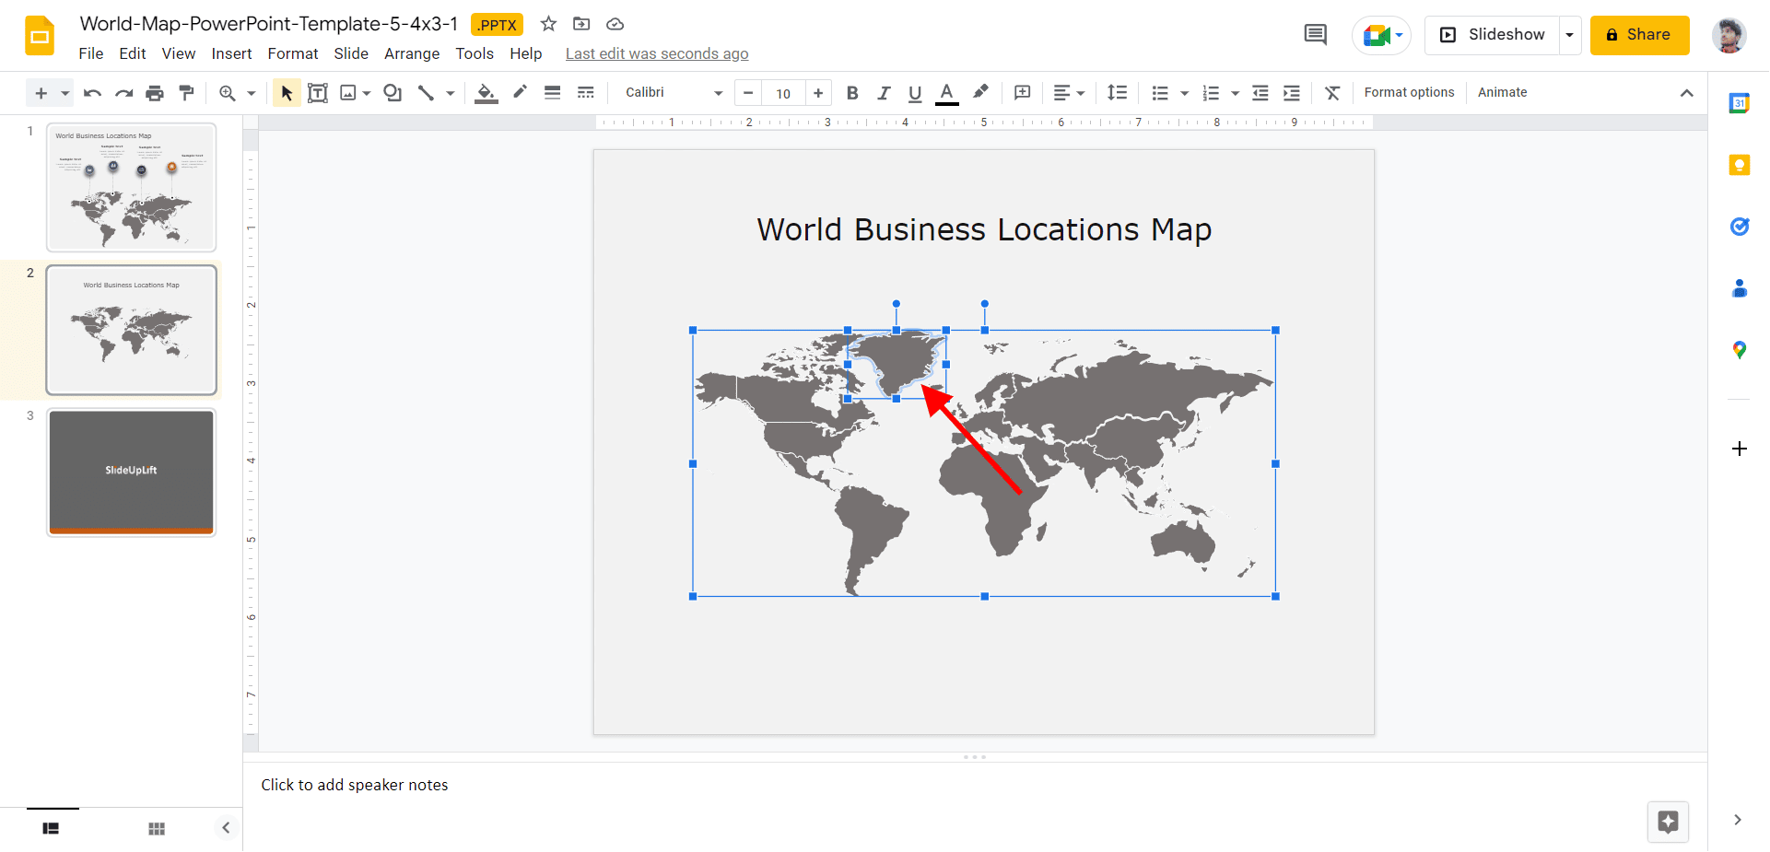The width and height of the screenshot is (1770, 852).
Task: Open comment history icon
Action: 1315,35
